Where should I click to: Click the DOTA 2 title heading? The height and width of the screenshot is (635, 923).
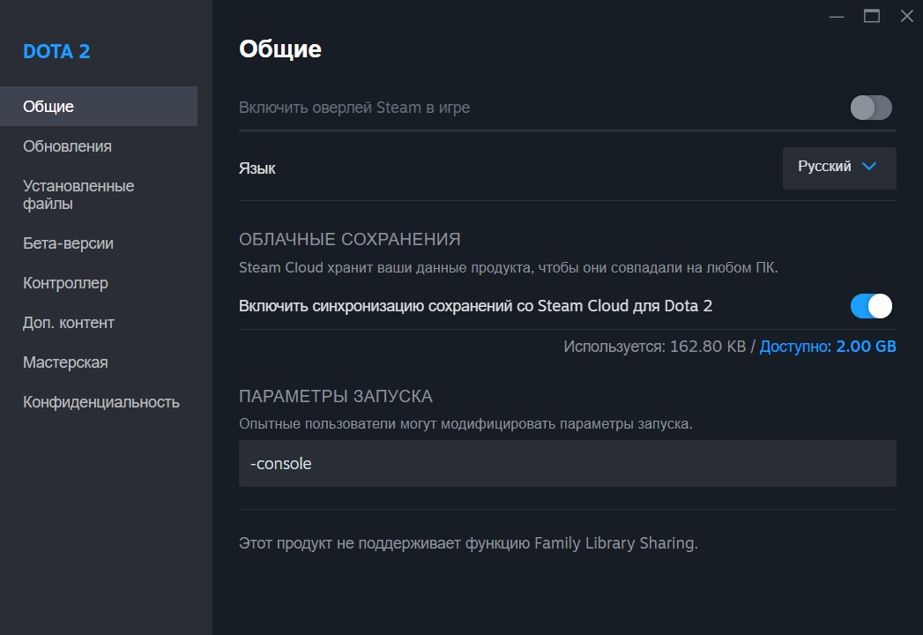tap(56, 51)
